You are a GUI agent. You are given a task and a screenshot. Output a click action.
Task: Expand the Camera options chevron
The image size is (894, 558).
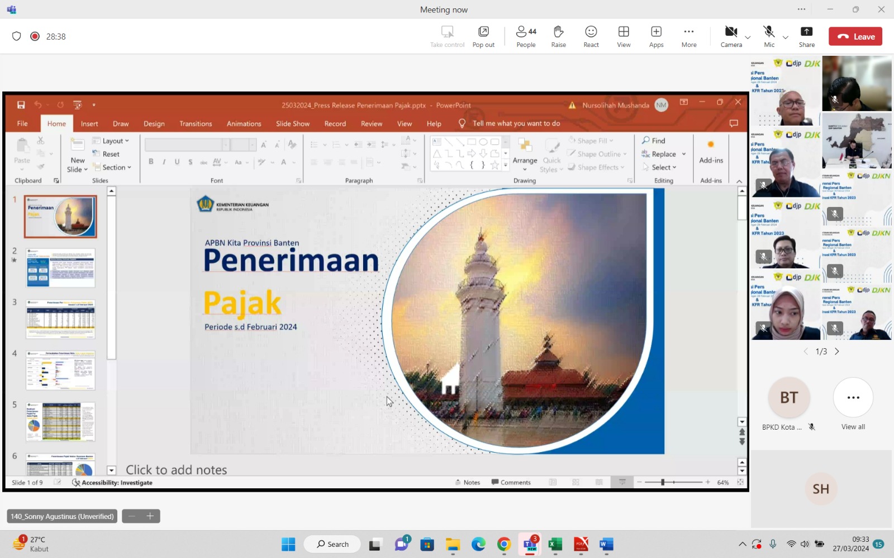click(748, 38)
